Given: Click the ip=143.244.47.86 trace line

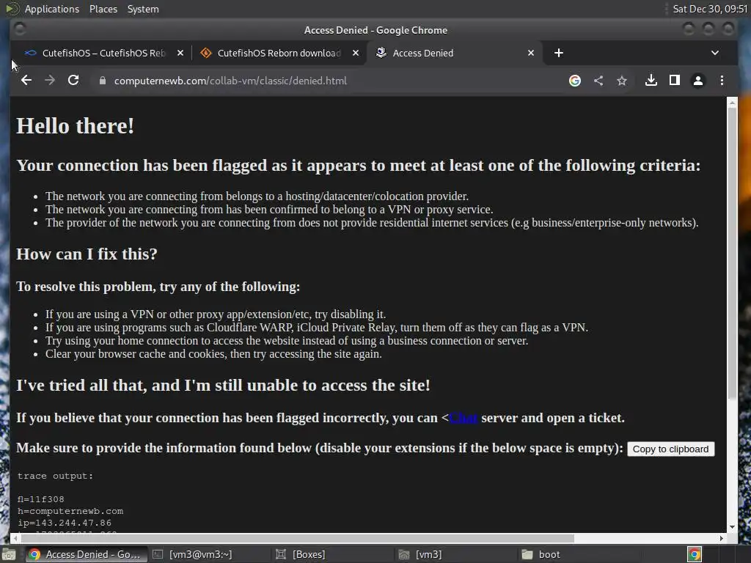Looking at the screenshot, I should [65, 523].
